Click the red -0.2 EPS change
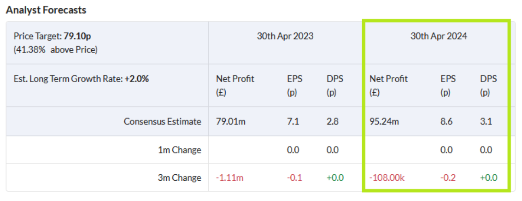Viewport: 522px width, 201px height. pos(448,177)
